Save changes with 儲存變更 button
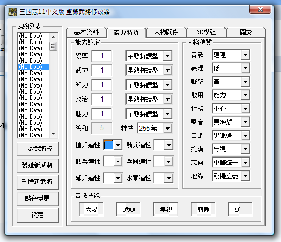Image resolution: width=281 pixels, height=242 pixels. click(x=37, y=198)
